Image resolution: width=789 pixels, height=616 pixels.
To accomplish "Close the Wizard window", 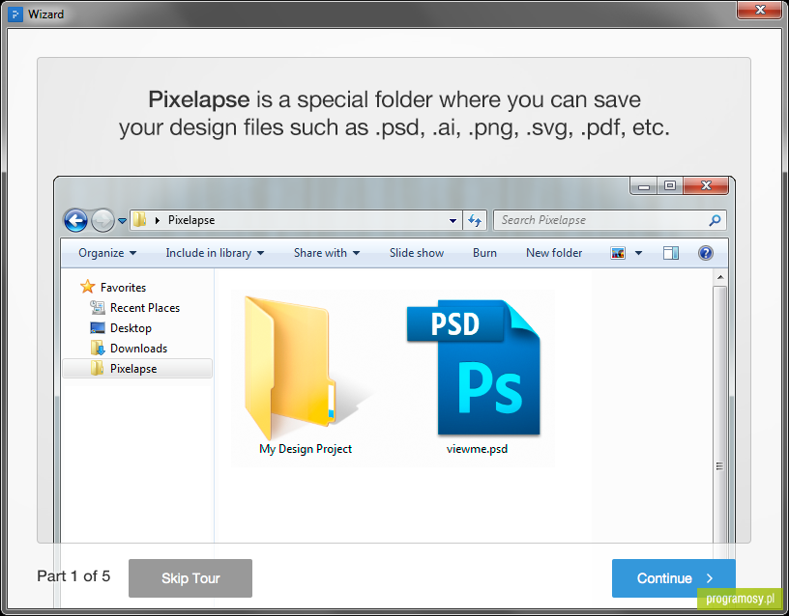I will [760, 10].
